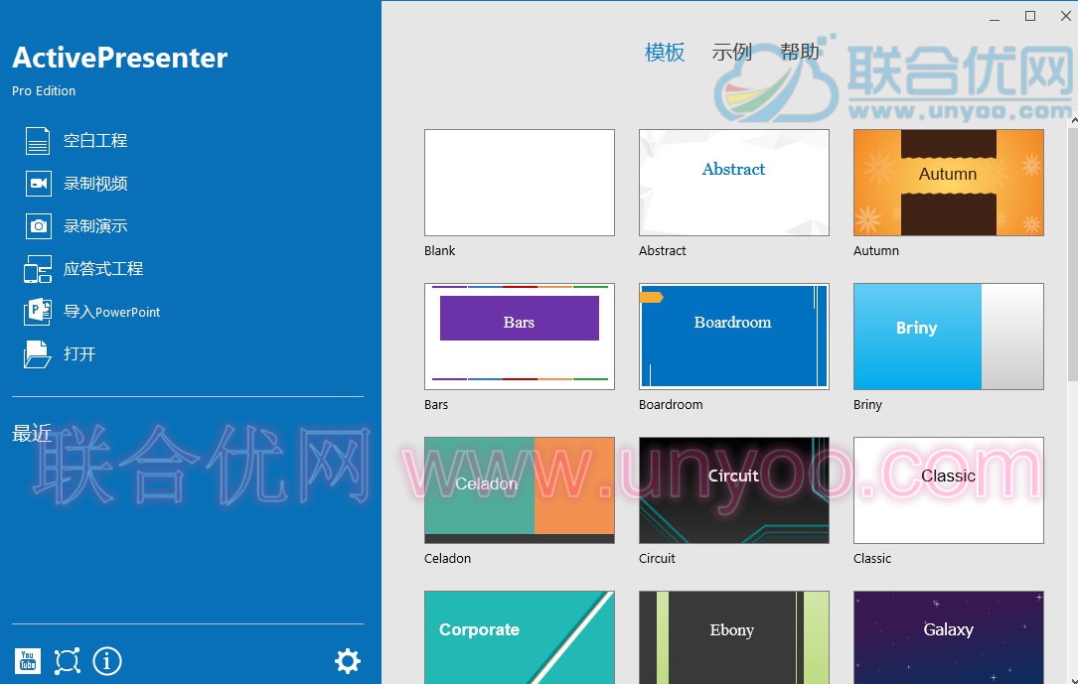Switch to the 帮助 tab
The image size is (1078, 684).
click(800, 53)
